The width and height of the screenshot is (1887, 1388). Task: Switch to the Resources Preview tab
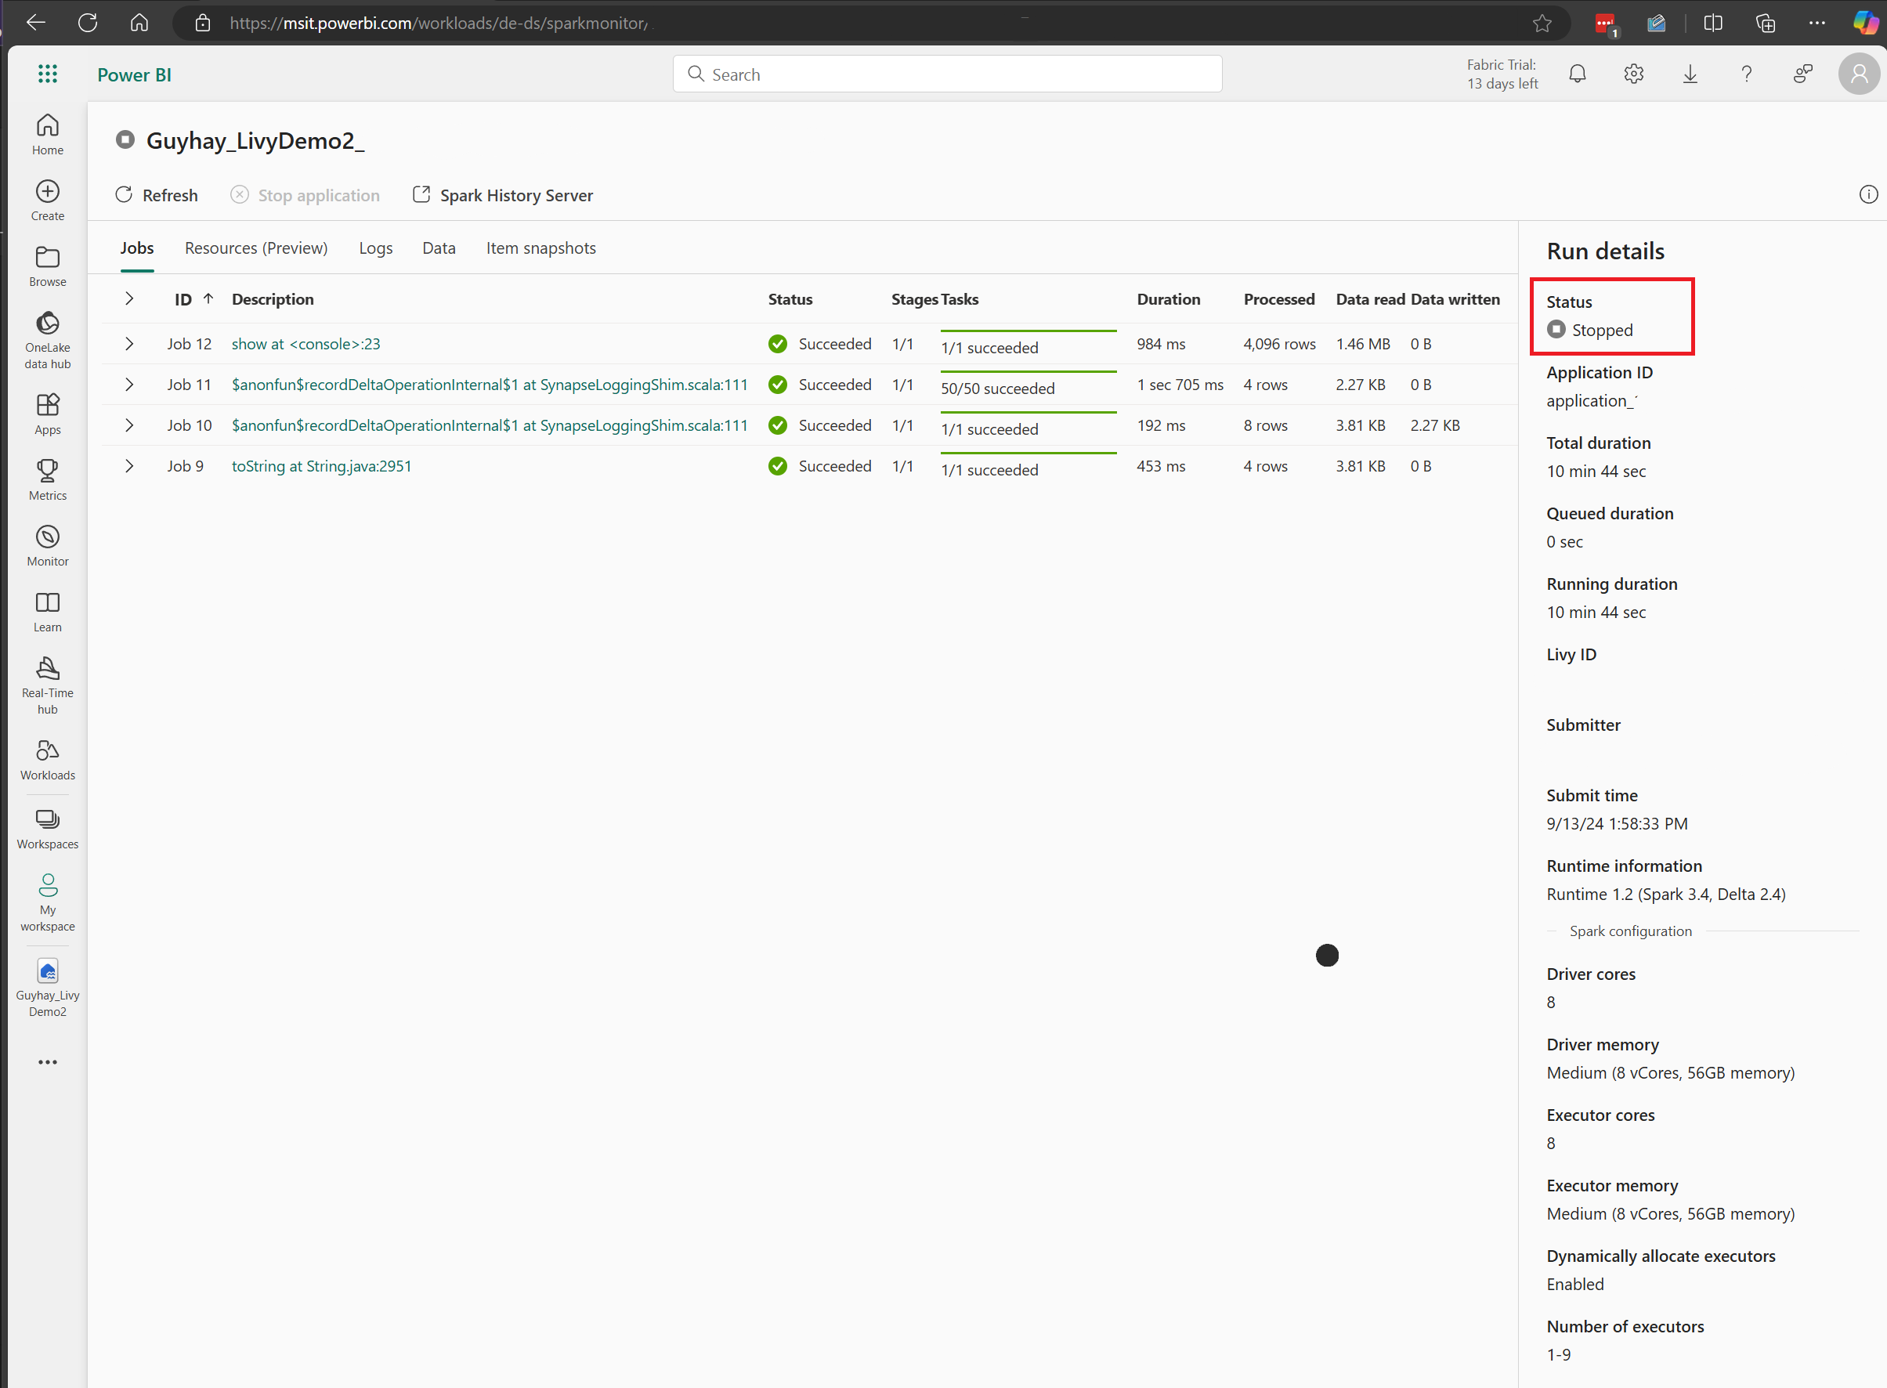click(x=256, y=248)
